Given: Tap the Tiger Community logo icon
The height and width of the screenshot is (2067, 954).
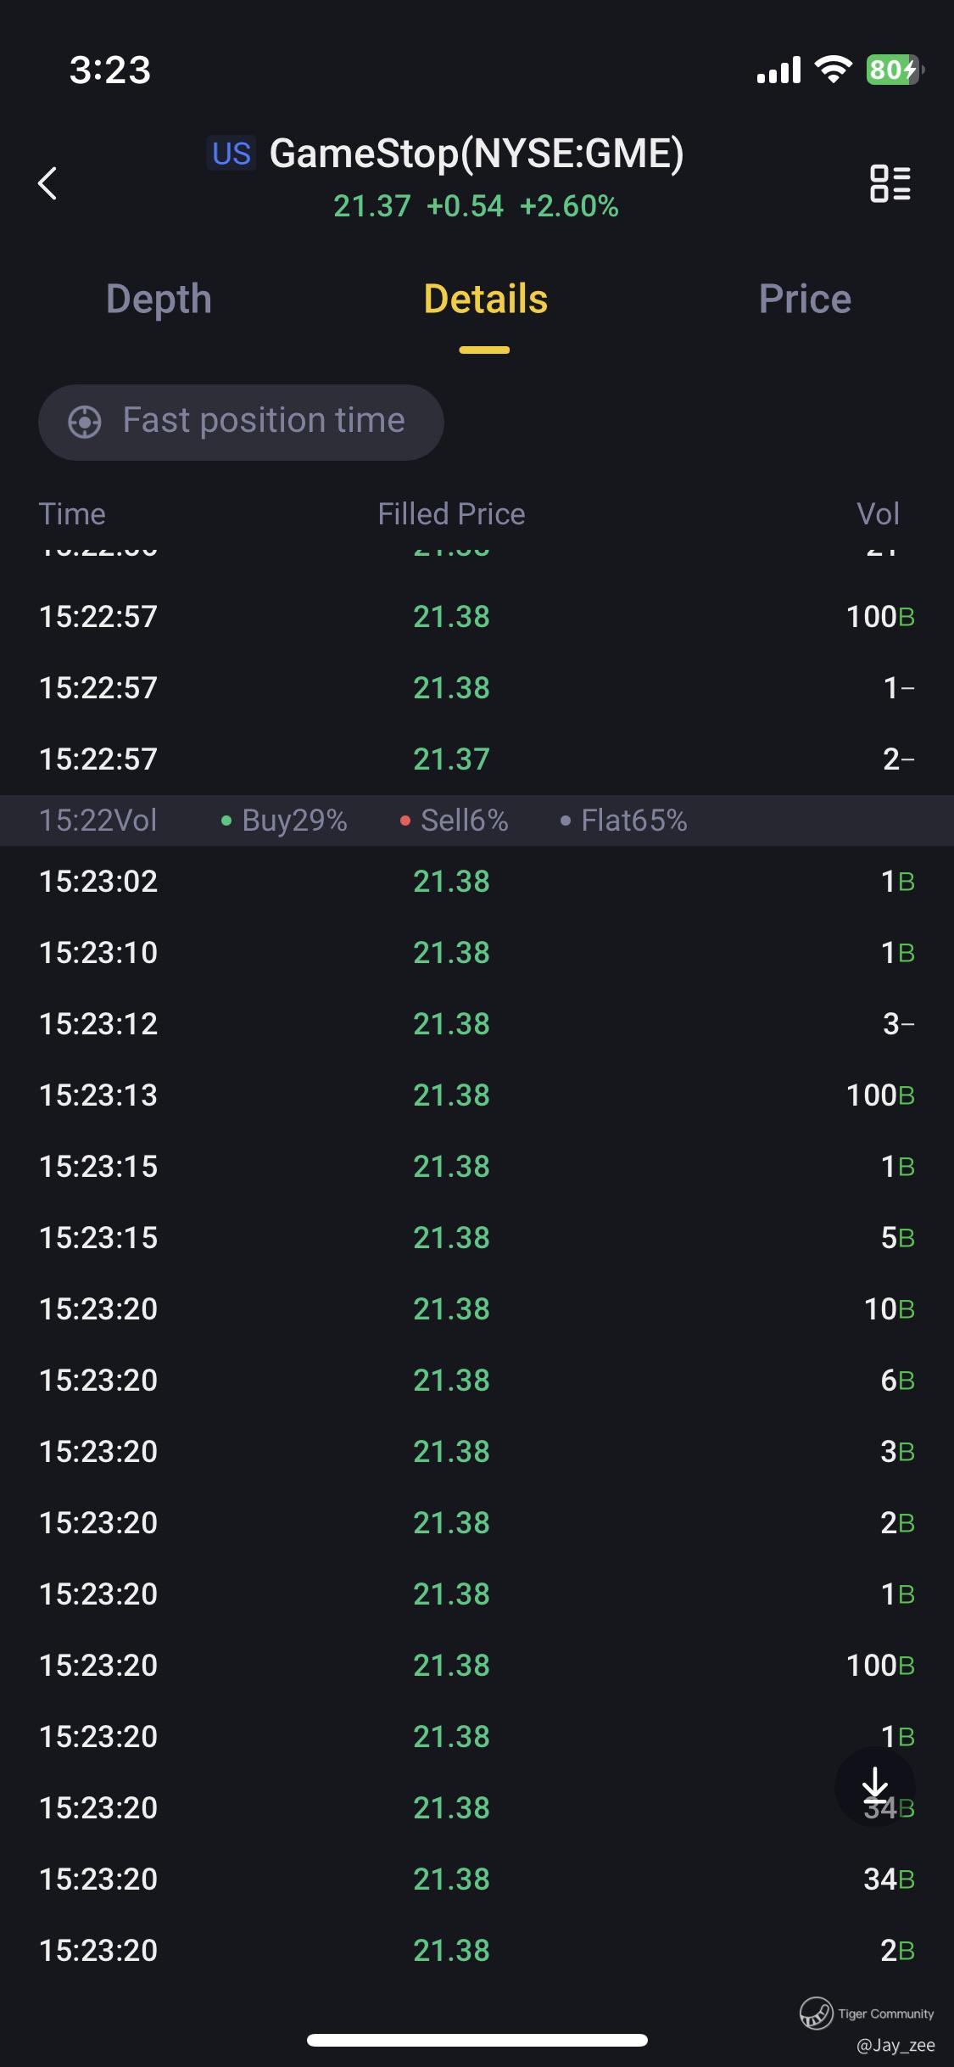Looking at the screenshot, I should 816,2013.
